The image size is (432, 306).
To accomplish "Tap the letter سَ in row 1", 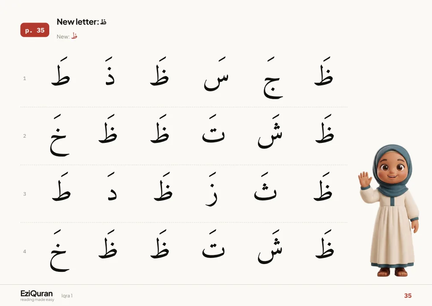I will click(216, 74).
